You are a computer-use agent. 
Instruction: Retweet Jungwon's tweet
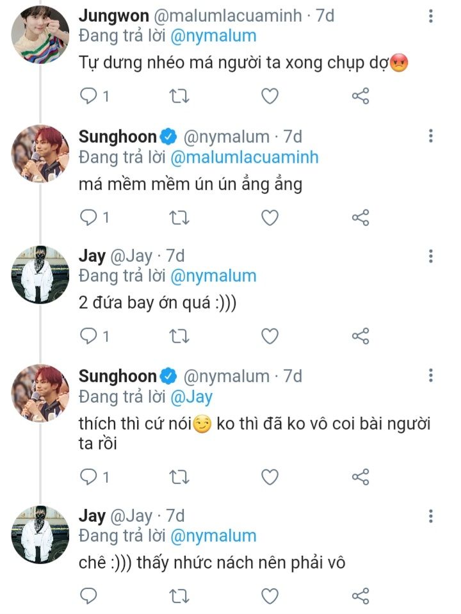[179, 97]
